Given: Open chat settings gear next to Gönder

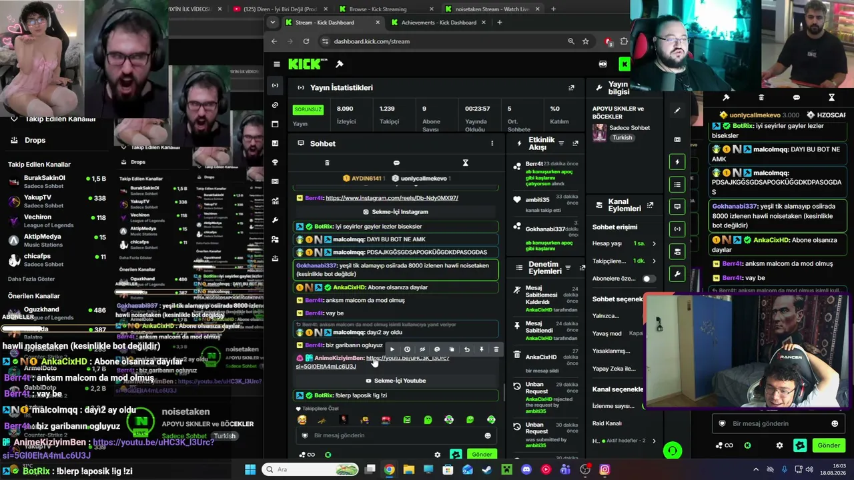Looking at the screenshot, I should [x=438, y=455].
